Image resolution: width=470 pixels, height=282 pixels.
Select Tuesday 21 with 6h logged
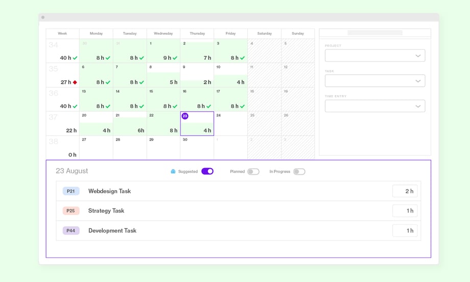point(130,124)
